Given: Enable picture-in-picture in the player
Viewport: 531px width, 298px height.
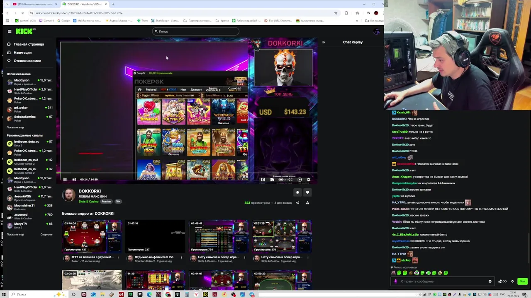Looking at the screenshot, I should pos(263,180).
